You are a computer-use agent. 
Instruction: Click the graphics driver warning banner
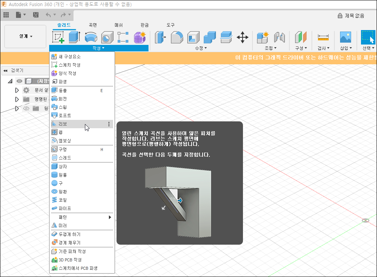tap(188, 58)
